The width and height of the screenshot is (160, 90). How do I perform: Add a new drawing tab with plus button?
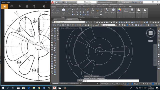pyautogui.click(x=80, y=19)
